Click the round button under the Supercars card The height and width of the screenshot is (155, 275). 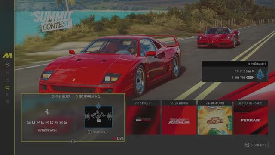pyautogui.click(x=73, y=141)
